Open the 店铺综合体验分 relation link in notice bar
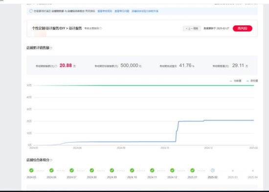The image size is (269, 192). (x=145, y=11)
